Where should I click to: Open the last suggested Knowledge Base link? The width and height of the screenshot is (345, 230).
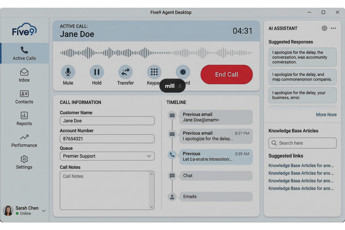click(x=301, y=188)
